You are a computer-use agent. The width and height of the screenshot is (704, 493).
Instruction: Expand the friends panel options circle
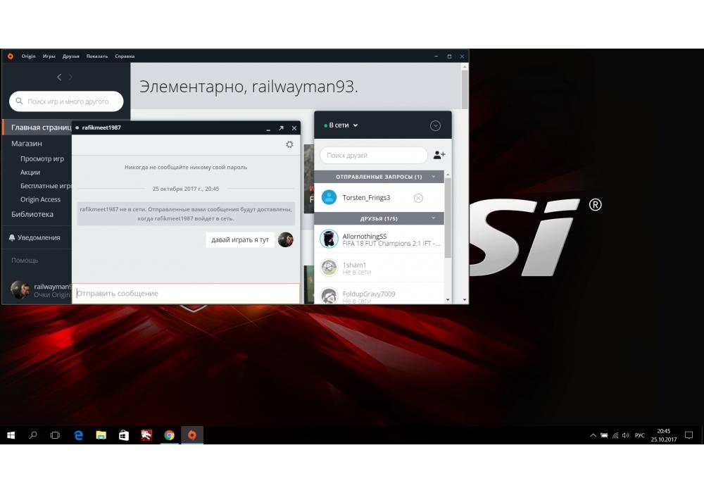(x=435, y=125)
